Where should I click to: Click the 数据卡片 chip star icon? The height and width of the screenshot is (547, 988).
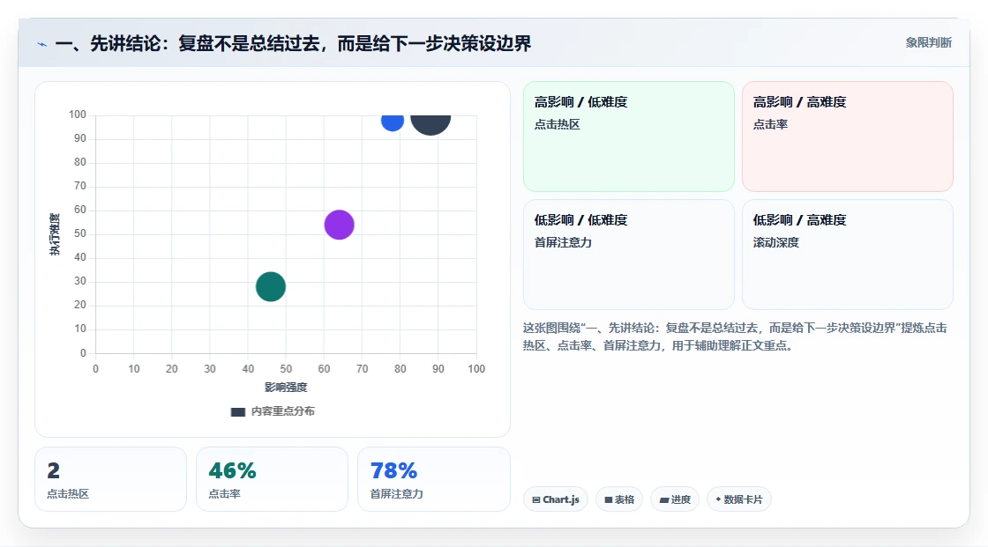pyautogui.click(x=718, y=499)
